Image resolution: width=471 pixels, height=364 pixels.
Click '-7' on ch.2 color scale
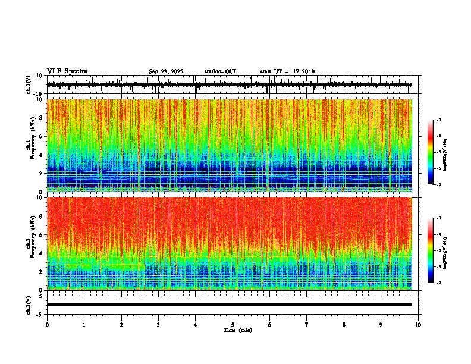coord(438,283)
